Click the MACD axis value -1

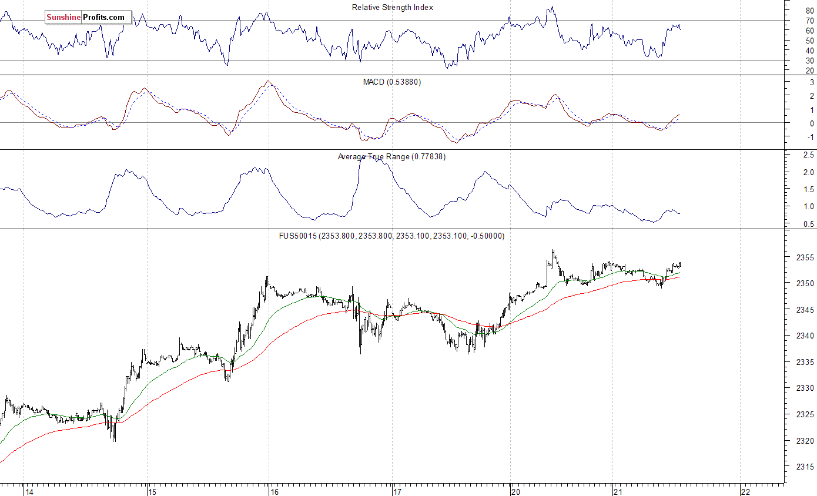point(810,138)
